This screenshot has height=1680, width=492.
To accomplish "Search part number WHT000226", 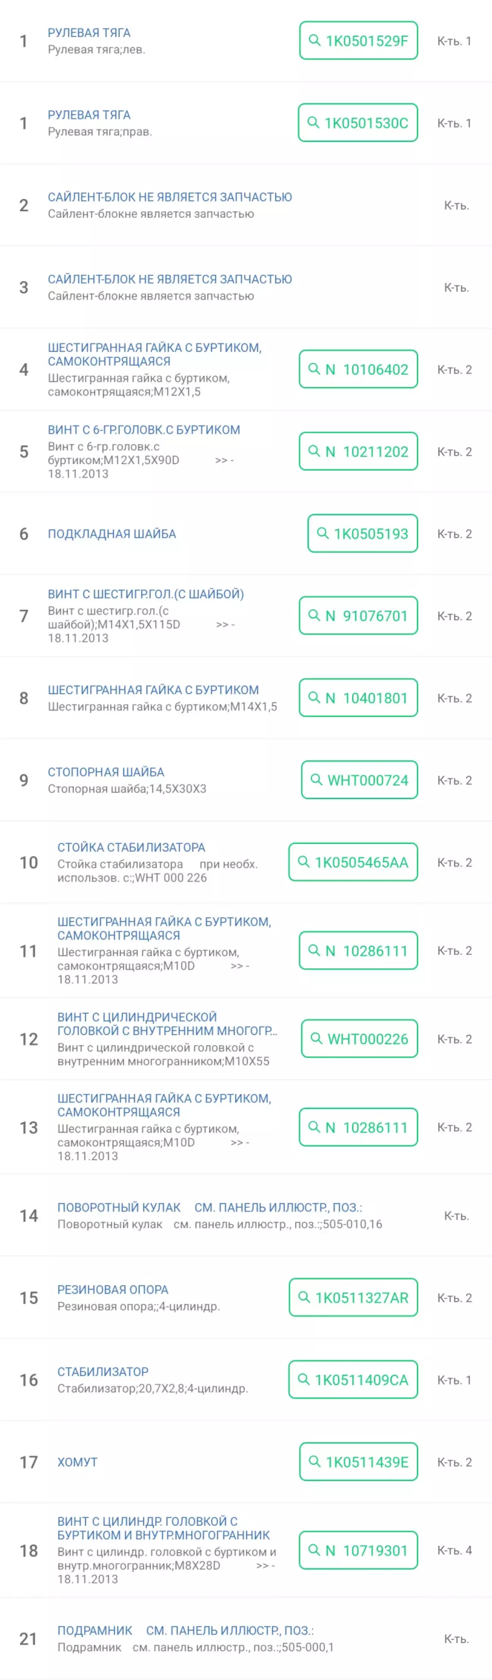I will pos(359,1039).
